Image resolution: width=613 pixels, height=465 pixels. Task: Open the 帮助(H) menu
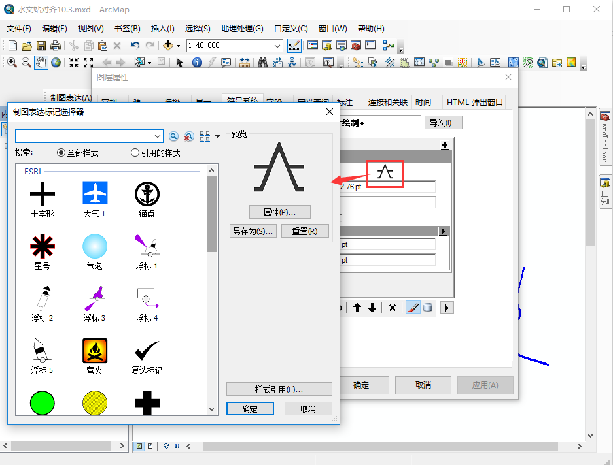point(371,29)
